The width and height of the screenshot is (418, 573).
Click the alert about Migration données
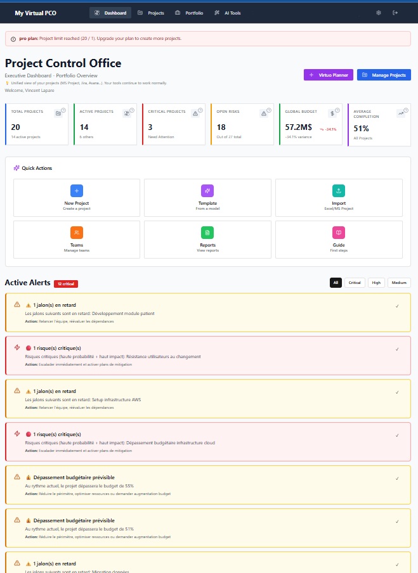coord(207,562)
